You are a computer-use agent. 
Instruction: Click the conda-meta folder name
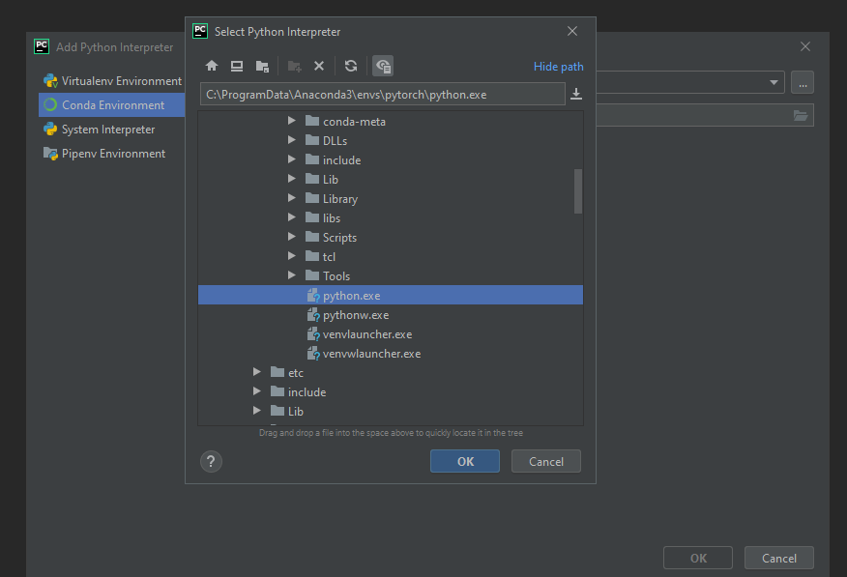(x=354, y=122)
